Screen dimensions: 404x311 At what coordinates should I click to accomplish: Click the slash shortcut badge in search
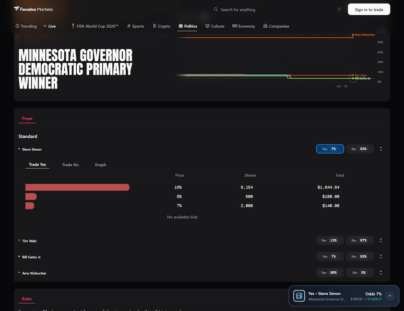click(x=339, y=9)
